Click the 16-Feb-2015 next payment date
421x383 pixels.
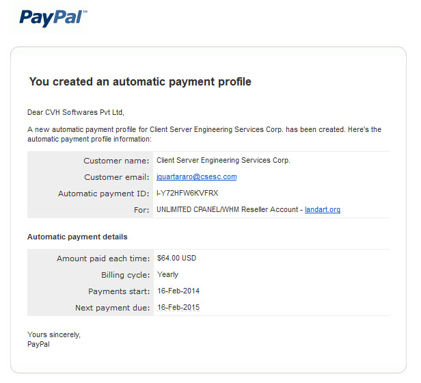click(x=178, y=307)
